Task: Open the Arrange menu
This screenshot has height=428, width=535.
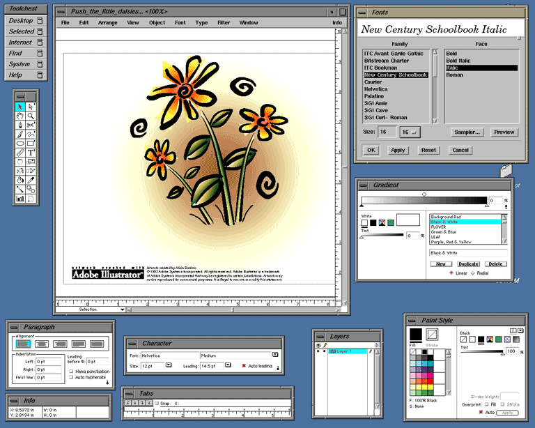Action: click(107, 23)
